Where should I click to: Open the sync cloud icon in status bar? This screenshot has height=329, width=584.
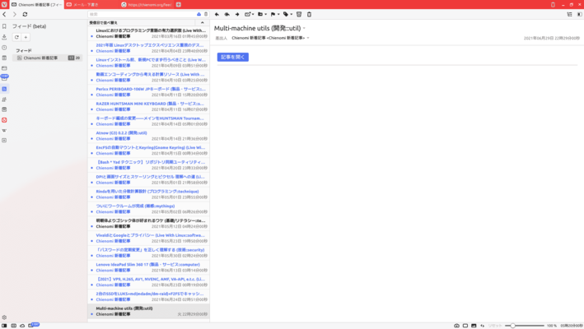(22, 326)
